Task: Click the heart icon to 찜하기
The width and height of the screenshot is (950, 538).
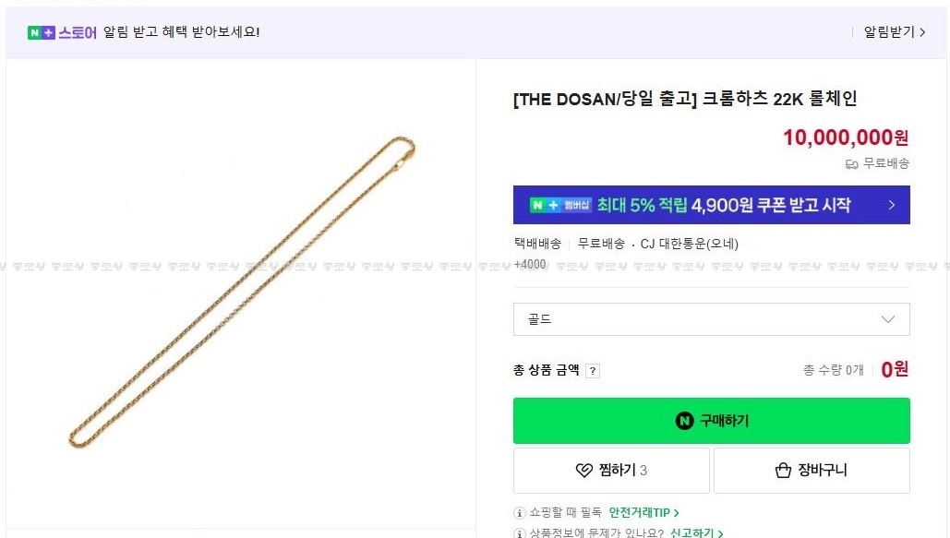Action: tap(583, 471)
